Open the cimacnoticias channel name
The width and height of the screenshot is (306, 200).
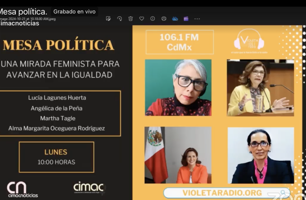click(19, 24)
